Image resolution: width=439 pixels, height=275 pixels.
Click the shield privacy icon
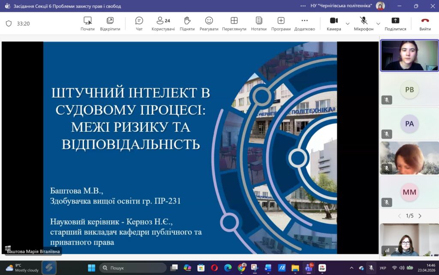pos(9,24)
